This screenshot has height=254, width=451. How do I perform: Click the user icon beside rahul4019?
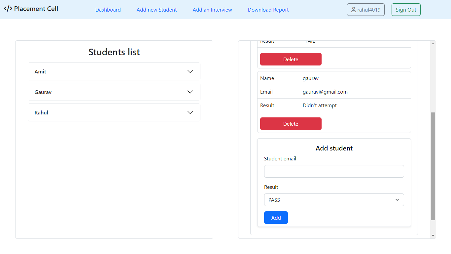[x=354, y=10]
